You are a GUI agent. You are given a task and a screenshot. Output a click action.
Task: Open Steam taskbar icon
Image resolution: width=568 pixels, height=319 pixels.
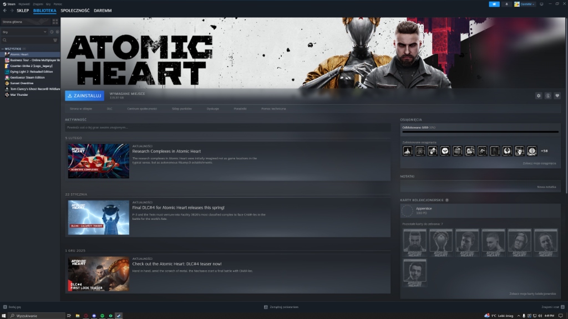coord(119,316)
